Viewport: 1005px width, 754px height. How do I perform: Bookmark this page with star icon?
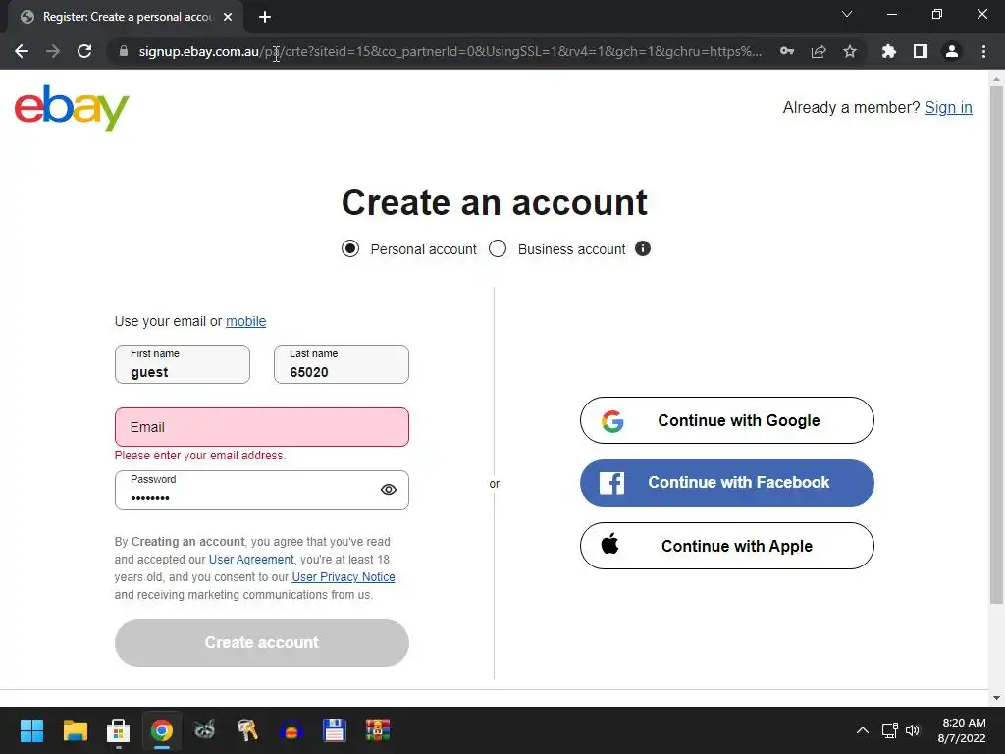850,51
